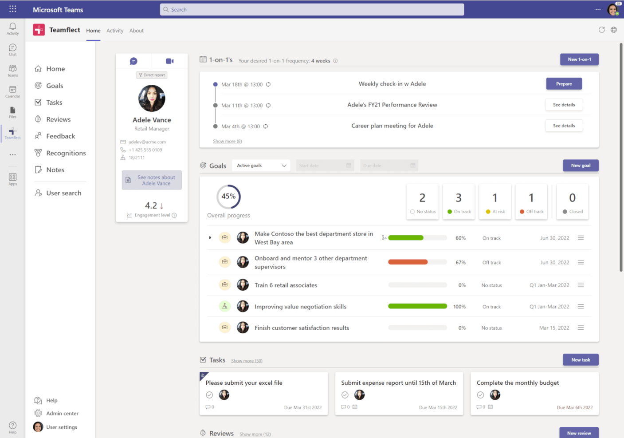Open Calendar in the Teams rail
Viewport: 624px width, 438px height.
(12, 92)
